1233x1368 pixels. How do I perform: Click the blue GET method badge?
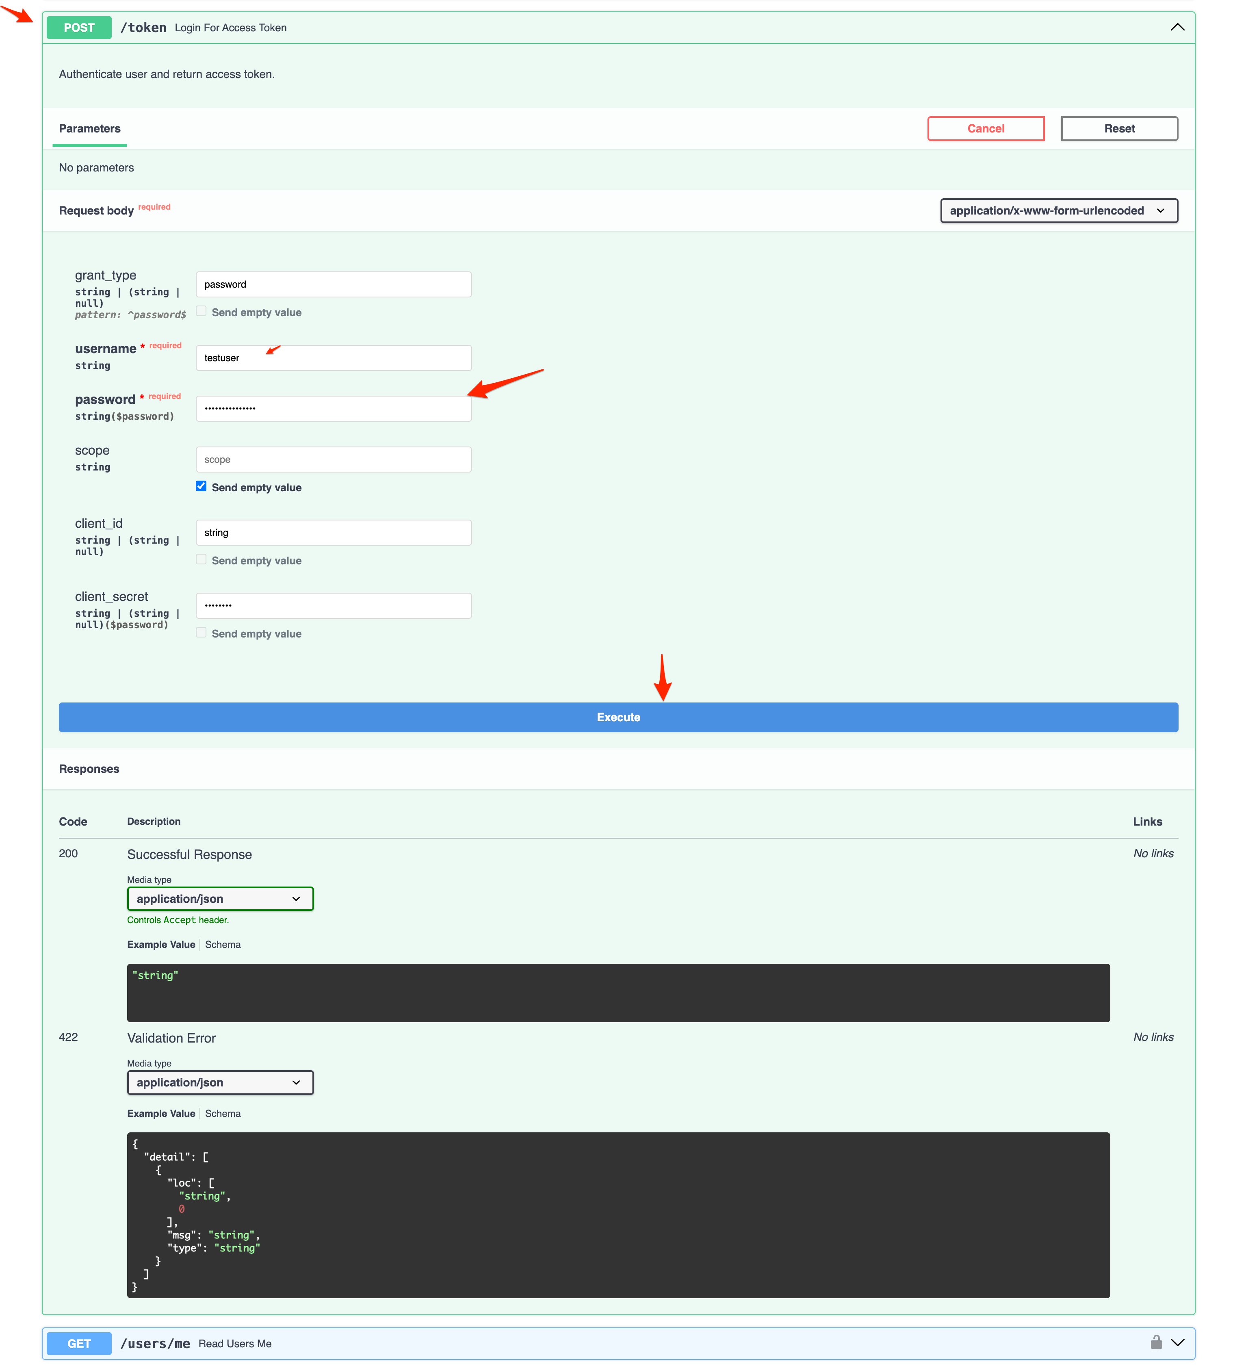(79, 1343)
